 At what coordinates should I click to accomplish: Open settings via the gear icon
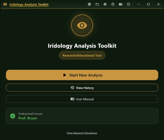(105, 4)
